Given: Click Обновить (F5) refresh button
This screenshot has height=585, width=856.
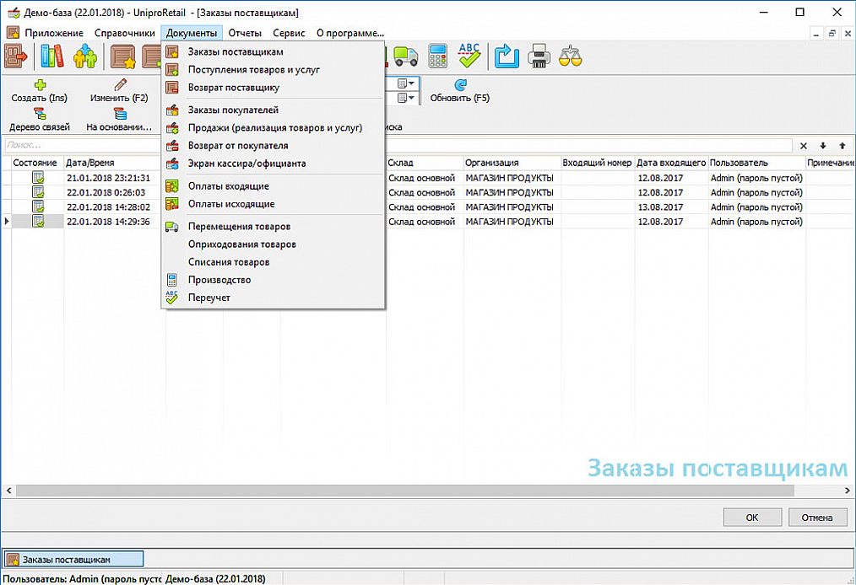Looking at the screenshot, I should tap(460, 91).
